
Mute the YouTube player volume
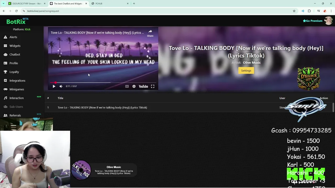point(61,86)
